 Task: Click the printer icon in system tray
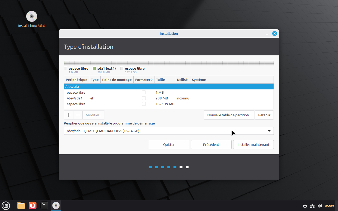pos(305,206)
